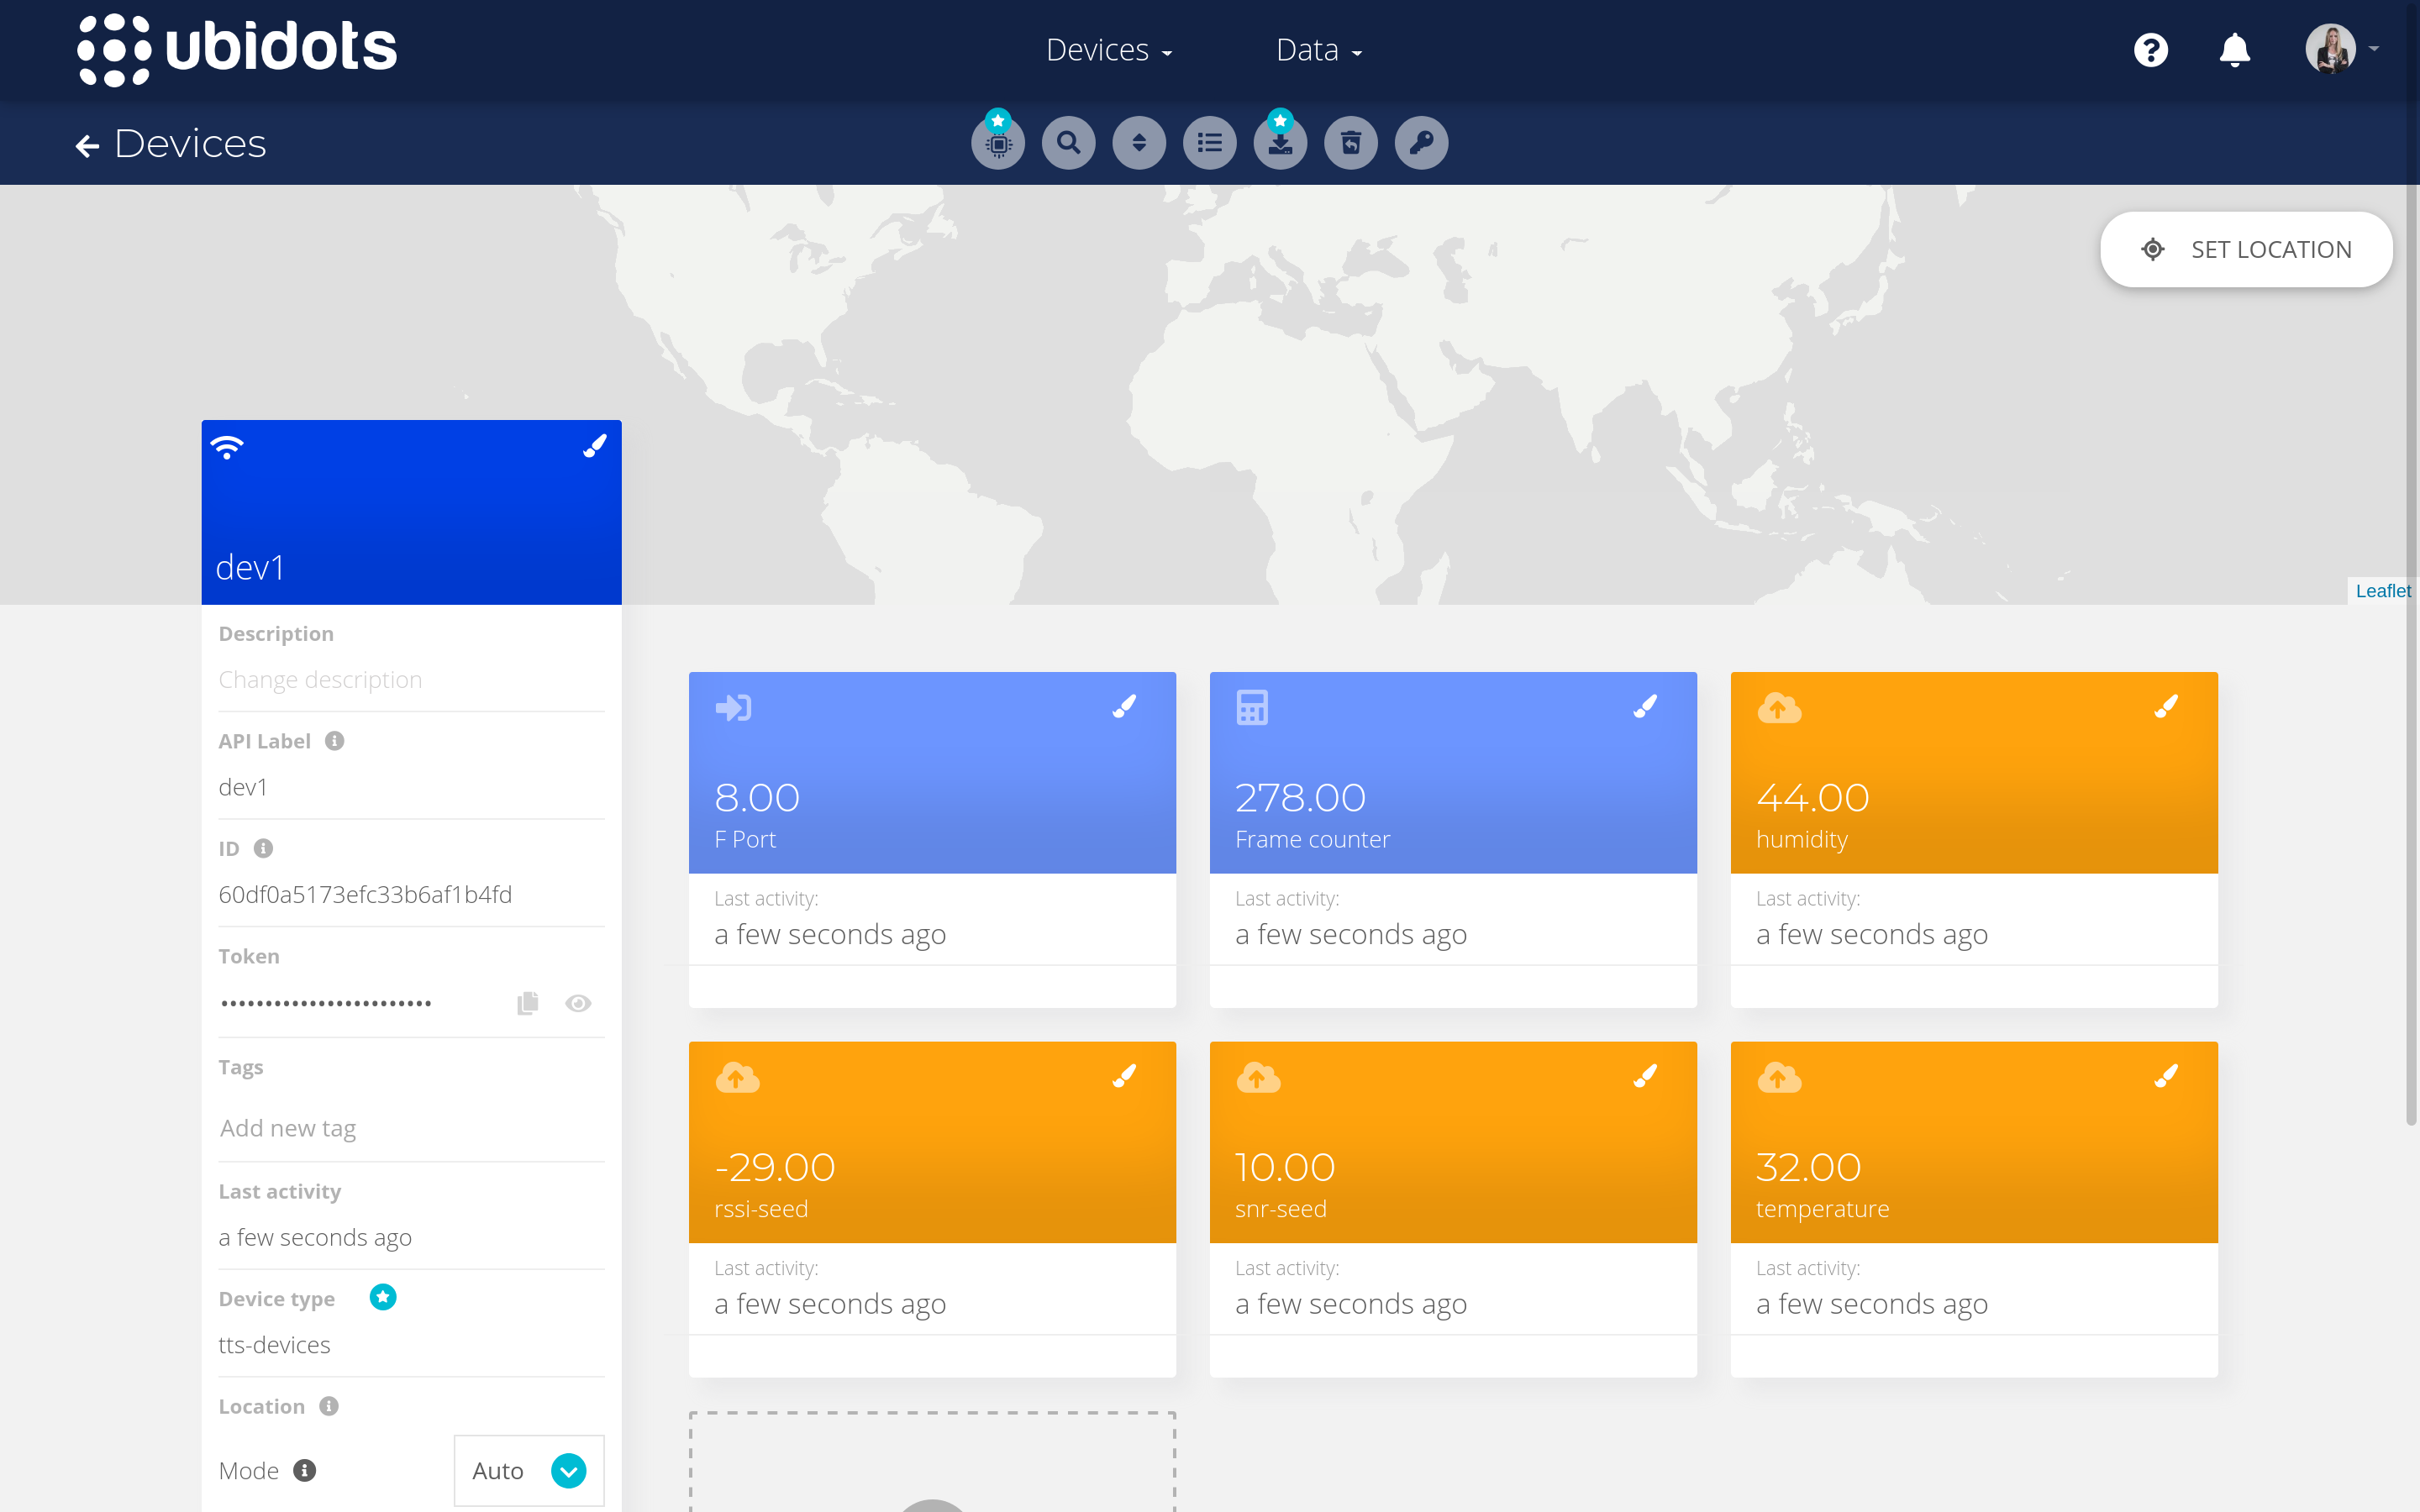Click the notifications bell

coord(2234,49)
